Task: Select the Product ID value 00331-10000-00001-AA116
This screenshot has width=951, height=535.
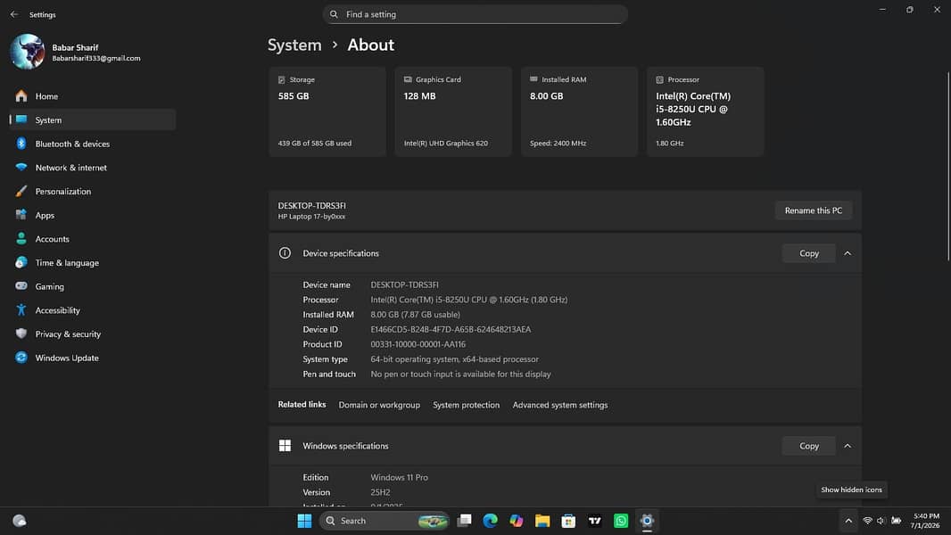Action: [418, 344]
